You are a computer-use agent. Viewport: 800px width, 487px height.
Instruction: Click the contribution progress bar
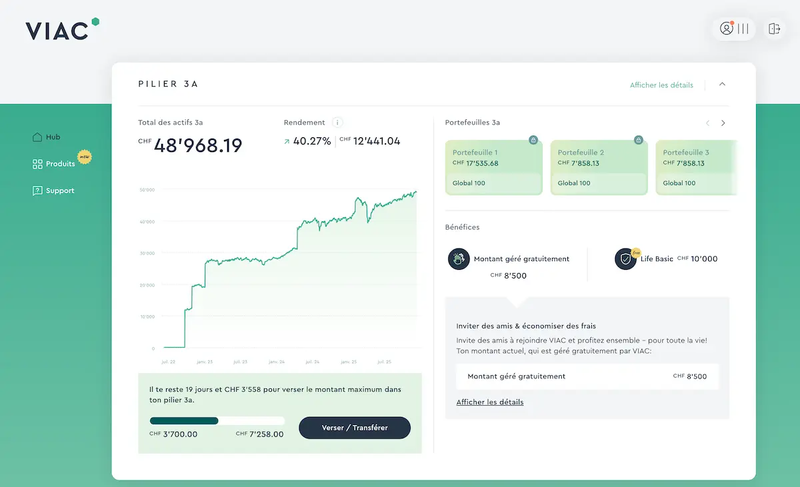(x=217, y=421)
